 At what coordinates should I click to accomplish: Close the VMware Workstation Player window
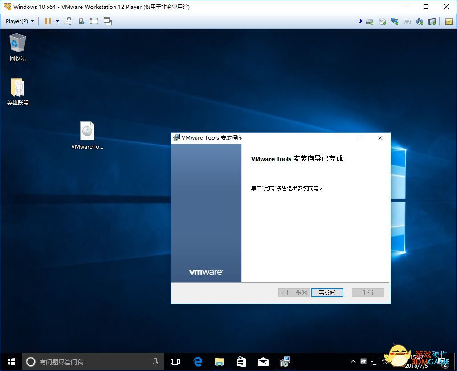446,7
